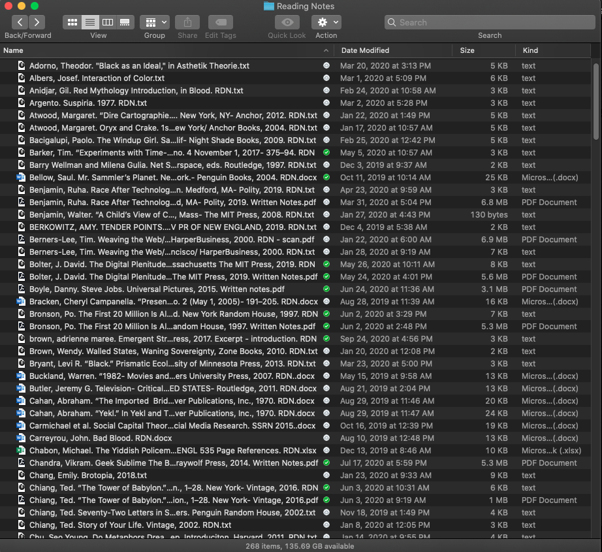The image size is (602, 552).
Task: Click PDF icon for Boyle, Danny Steve Jobs
Action: click(x=22, y=289)
